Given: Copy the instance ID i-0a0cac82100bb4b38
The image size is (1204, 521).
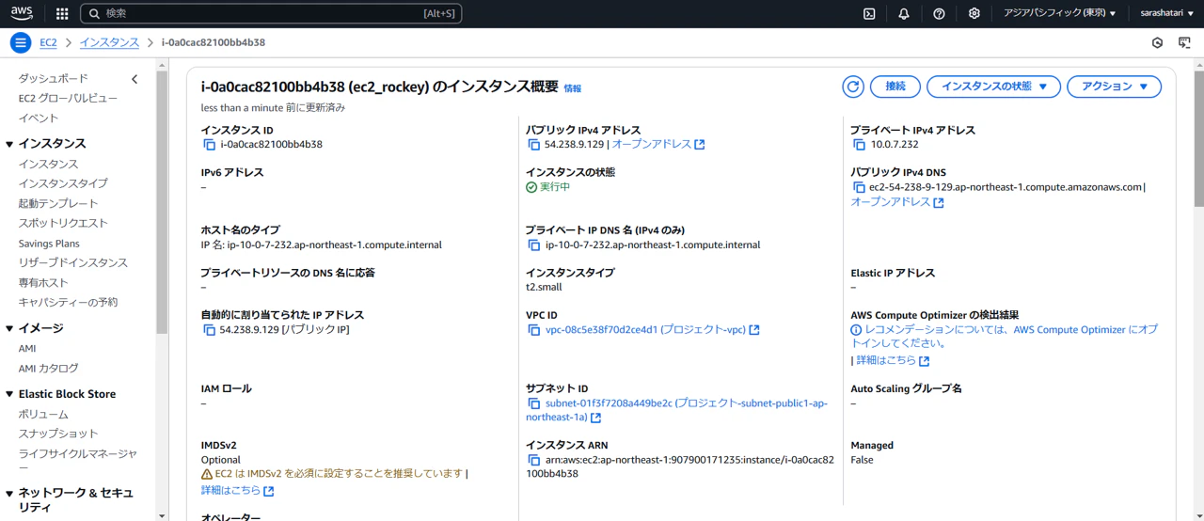Looking at the screenshot, I should 210,145.
